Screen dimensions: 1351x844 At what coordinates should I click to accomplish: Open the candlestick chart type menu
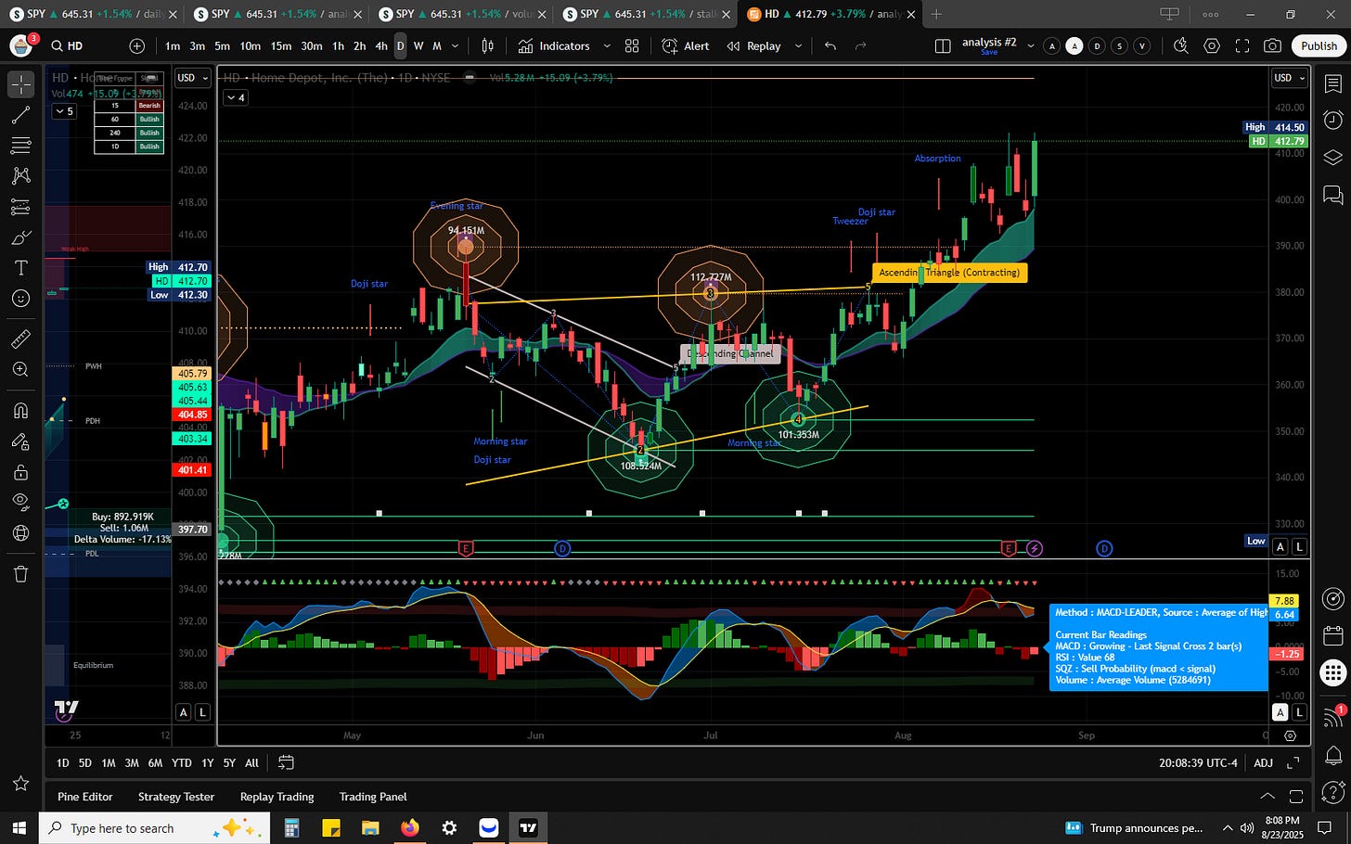487,45
